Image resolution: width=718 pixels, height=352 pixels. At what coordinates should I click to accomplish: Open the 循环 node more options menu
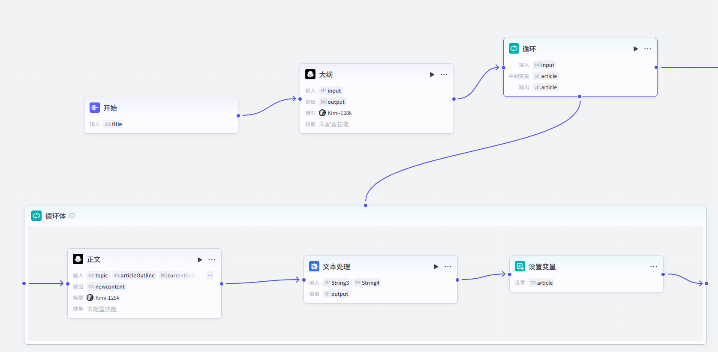[x=648, y=49]
